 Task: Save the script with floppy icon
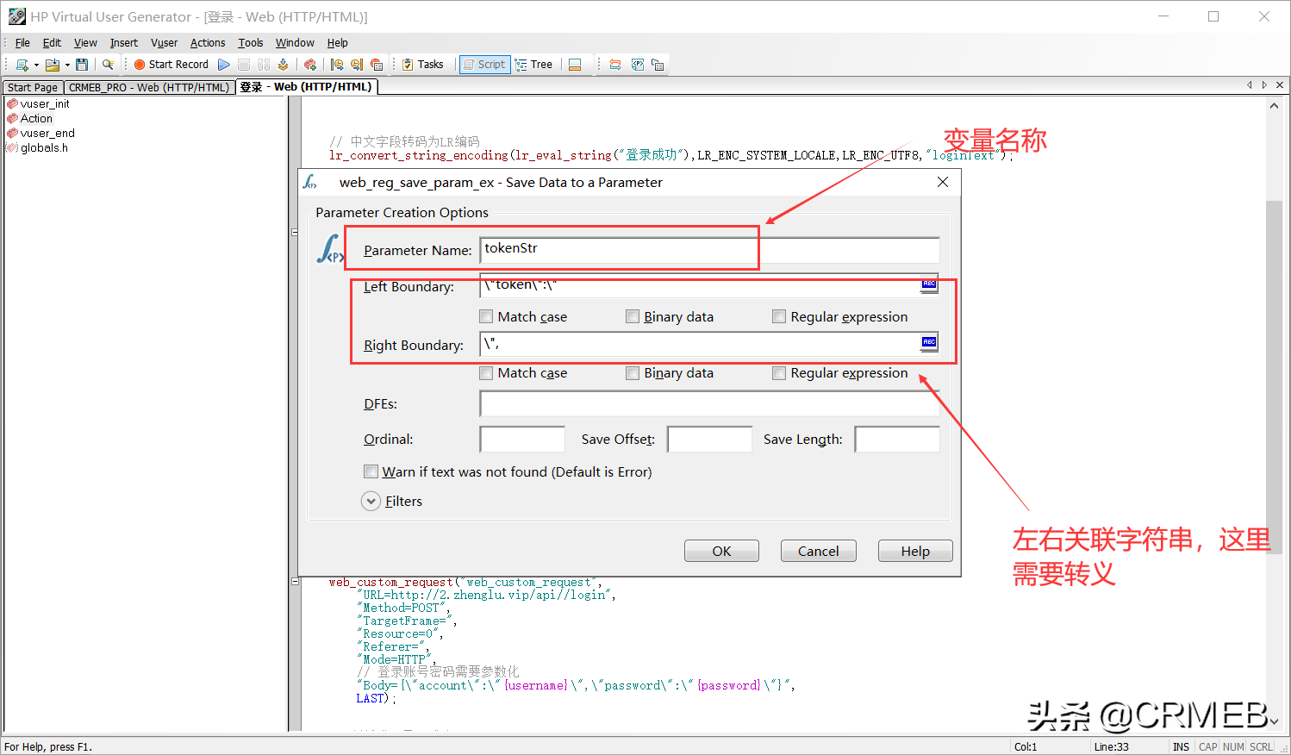click(x=82, y=65)
